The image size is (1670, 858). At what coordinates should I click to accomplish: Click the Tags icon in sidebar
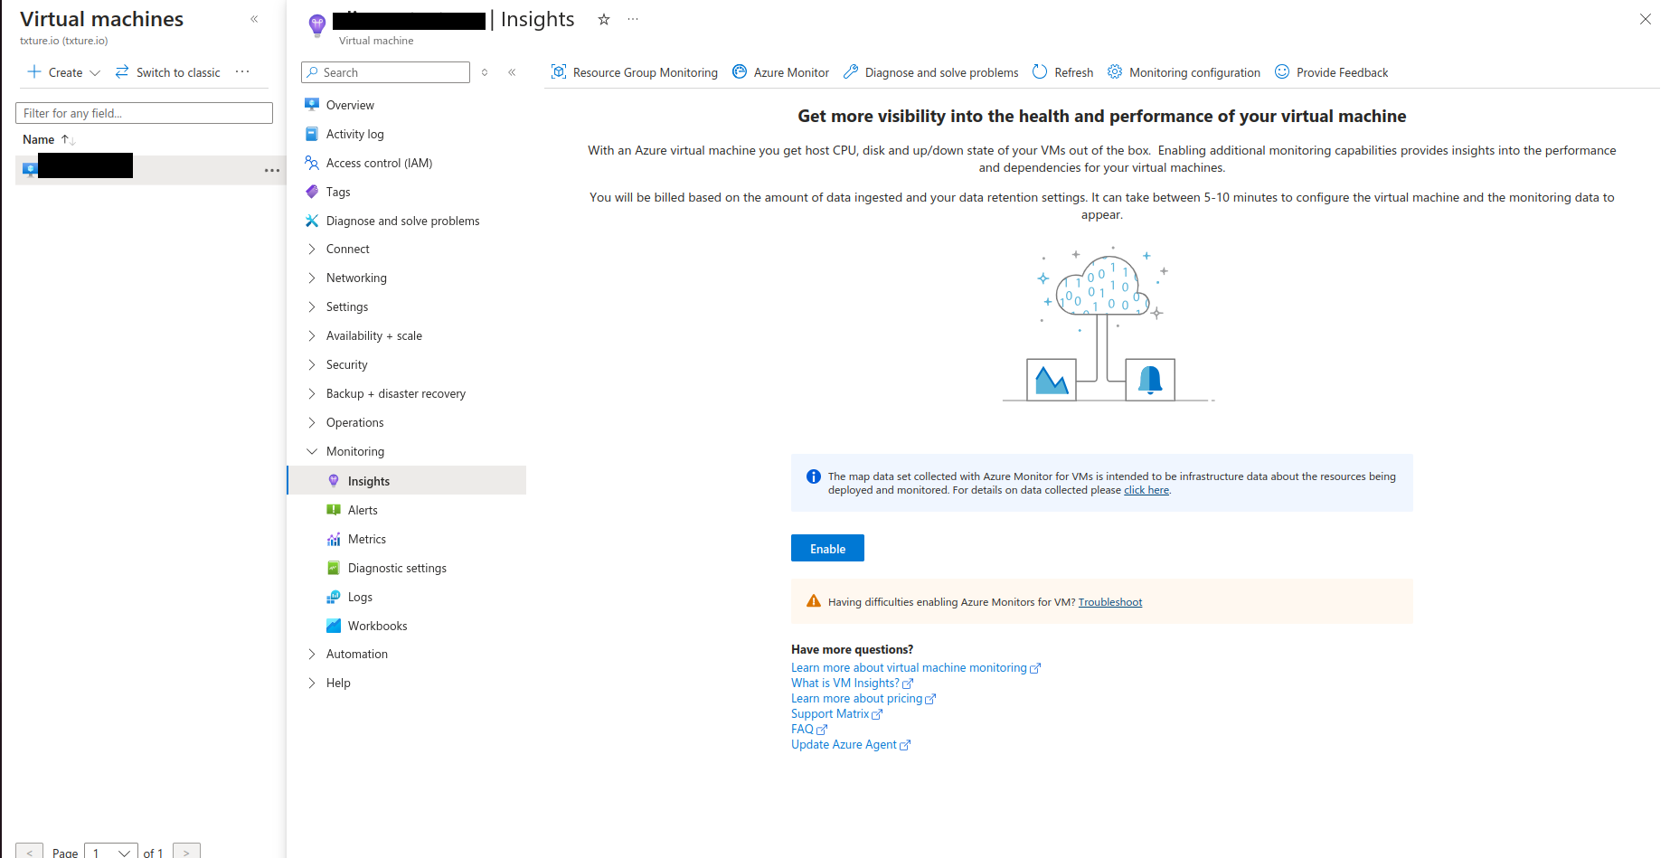(x=312, y=192)
